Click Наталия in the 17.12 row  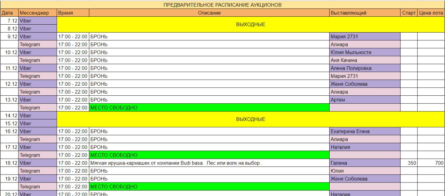click(365, 147)
